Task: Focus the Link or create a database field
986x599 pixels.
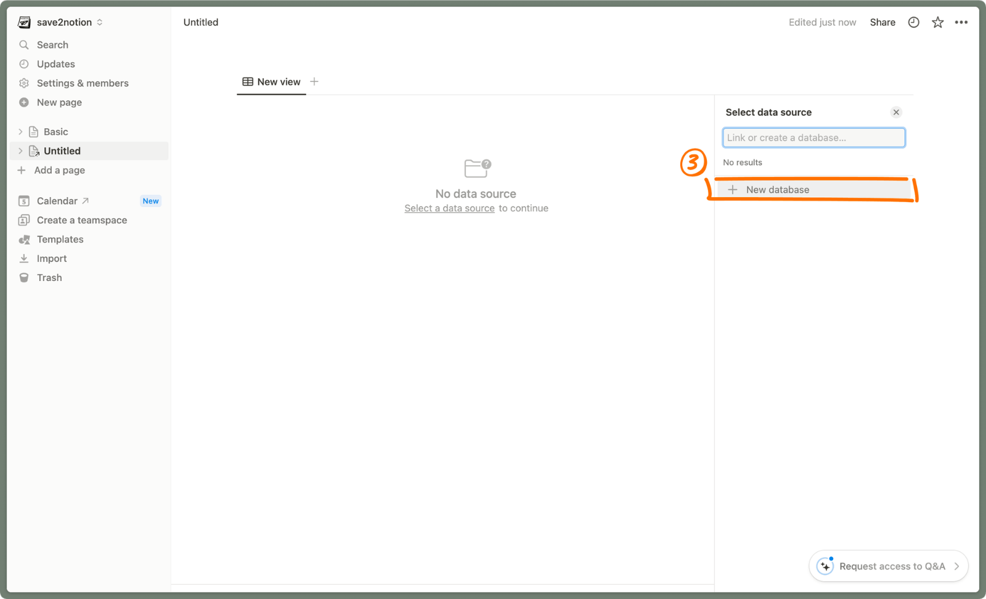Action: [813, 137]
